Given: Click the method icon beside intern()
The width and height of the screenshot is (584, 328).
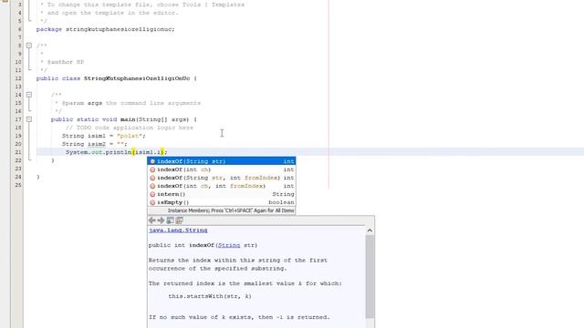Looking at the screenshot, I should point(152,194).
